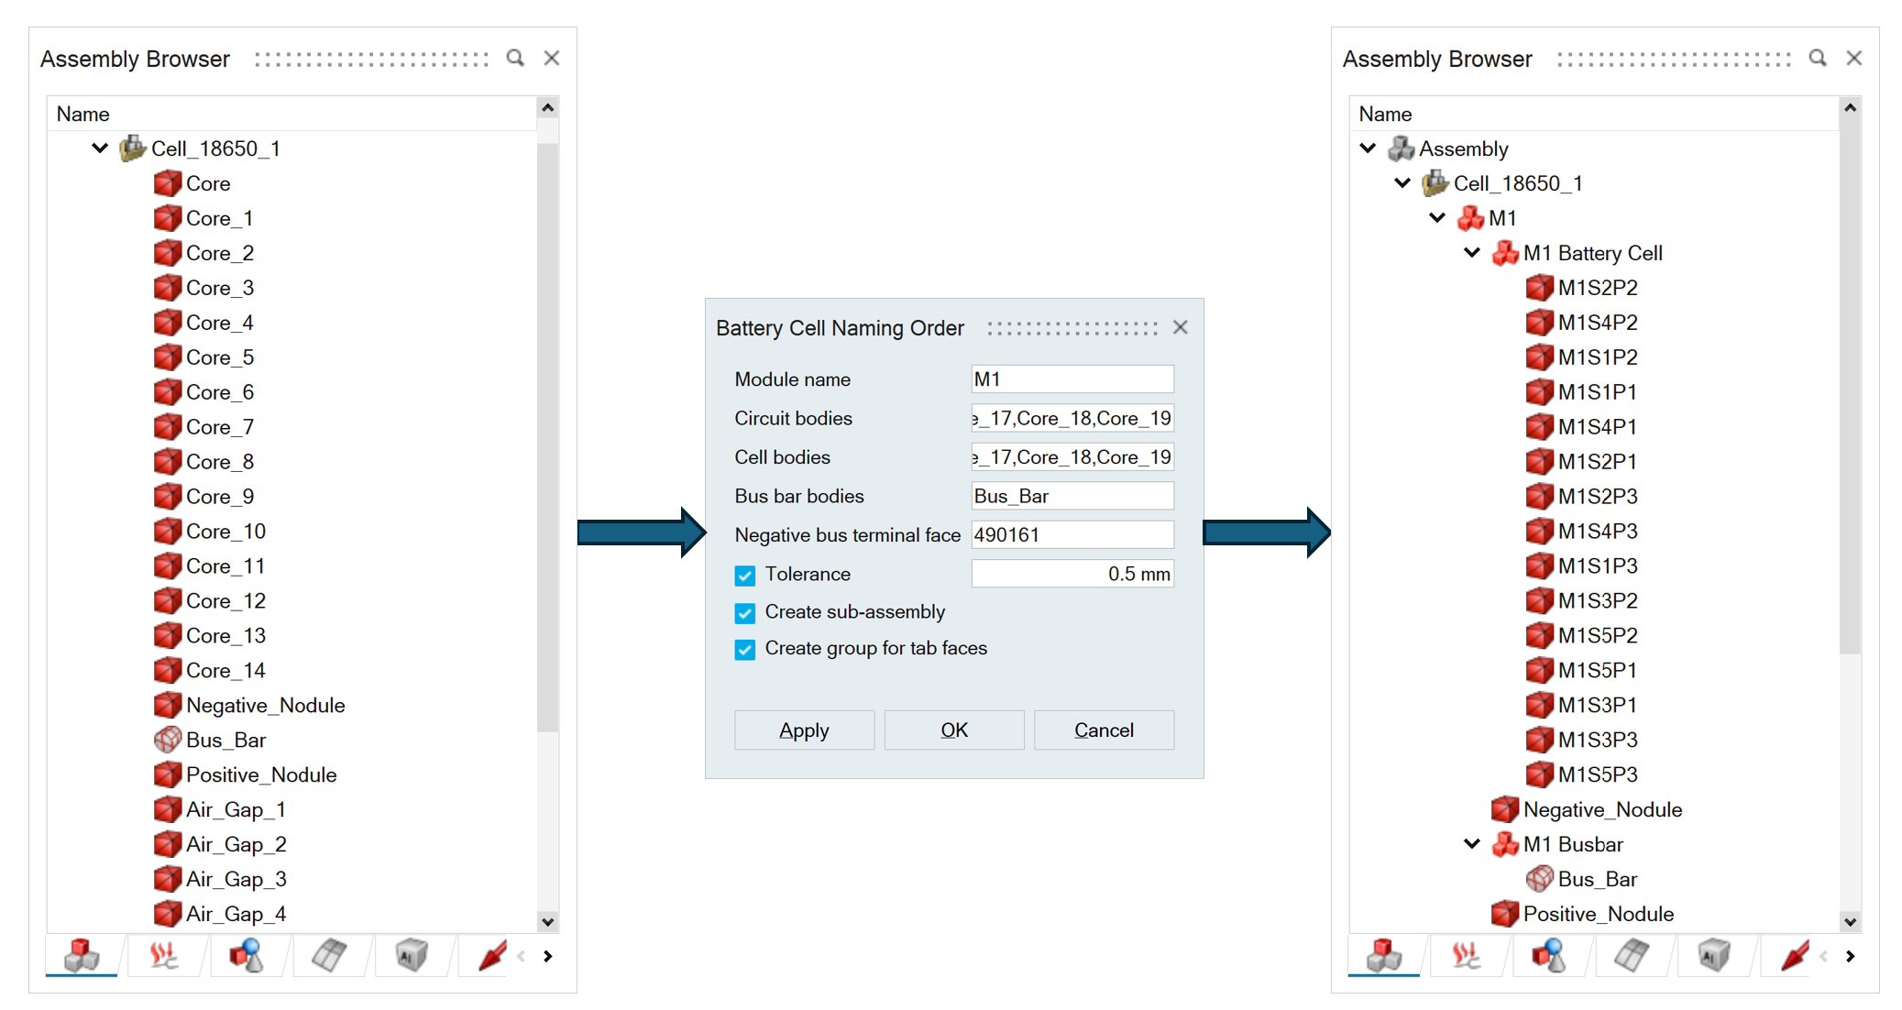
Task: Uncheck Create sub-assembly option
Action: pyautogui.click(x=745, y=612)
